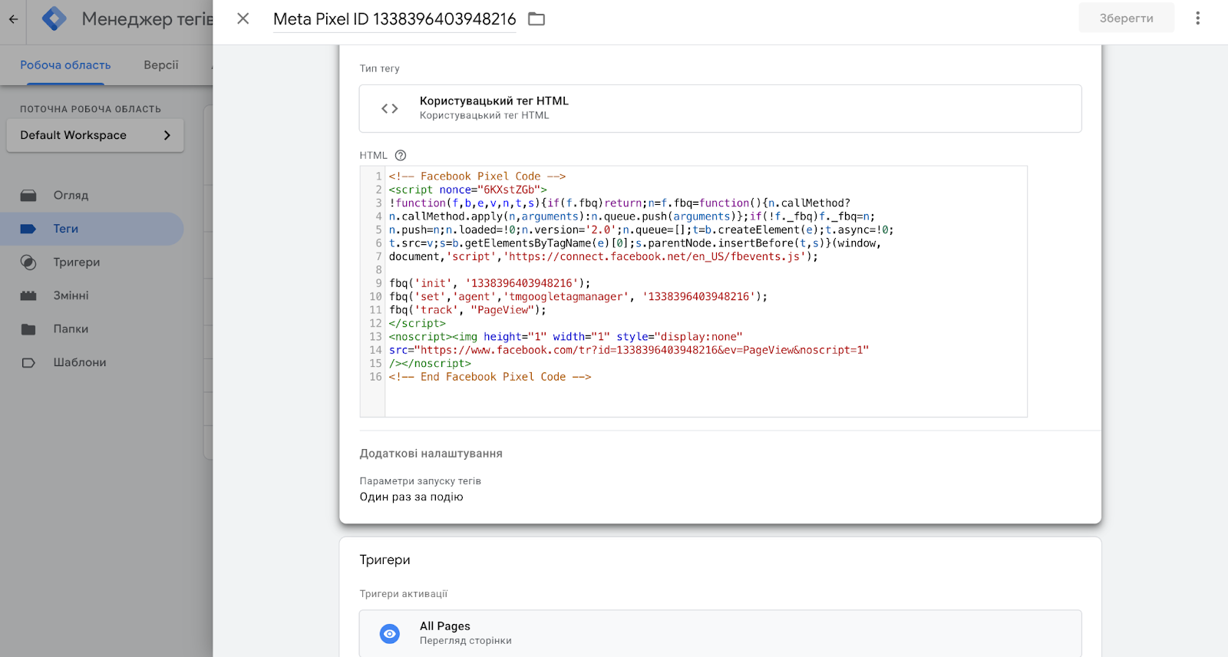Expand the Default Workspace selector
The width and height of the screenshot is (1228, 657).
click(95, 135)
